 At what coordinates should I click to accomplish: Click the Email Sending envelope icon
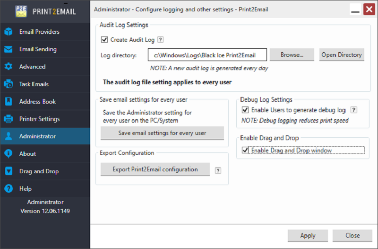[x=9, y=49]
